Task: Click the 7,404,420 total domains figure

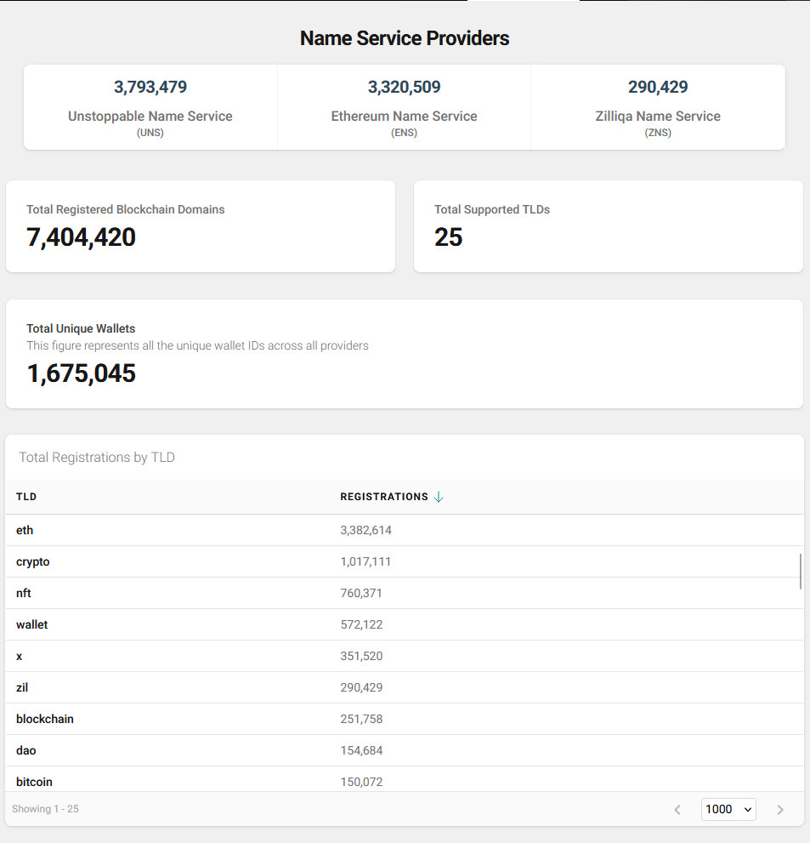Action: [81, 237]
